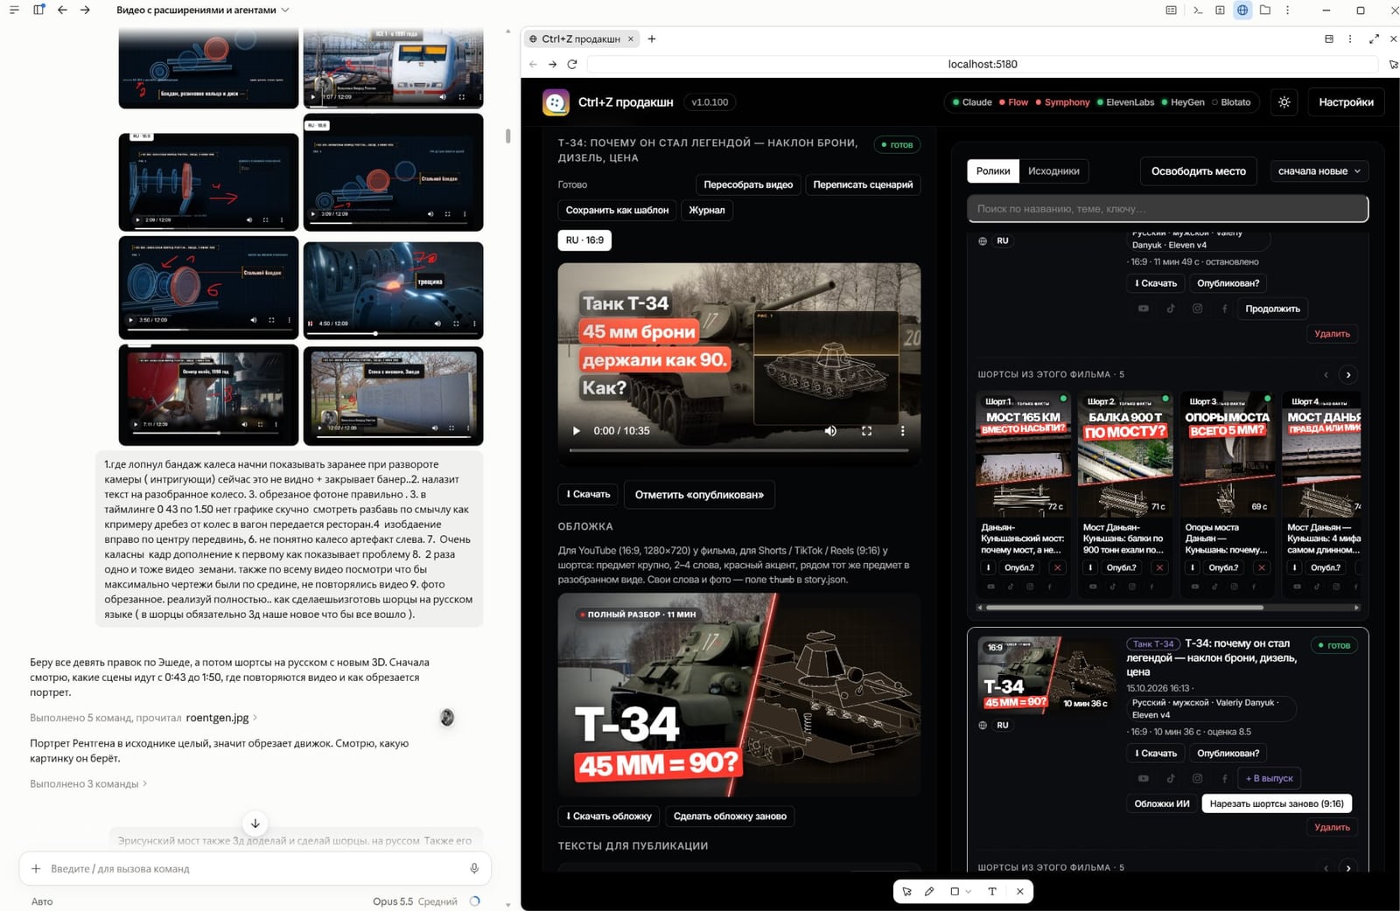
Task: Expand the browser preview to fullscreen
Action: point(1374,38)
